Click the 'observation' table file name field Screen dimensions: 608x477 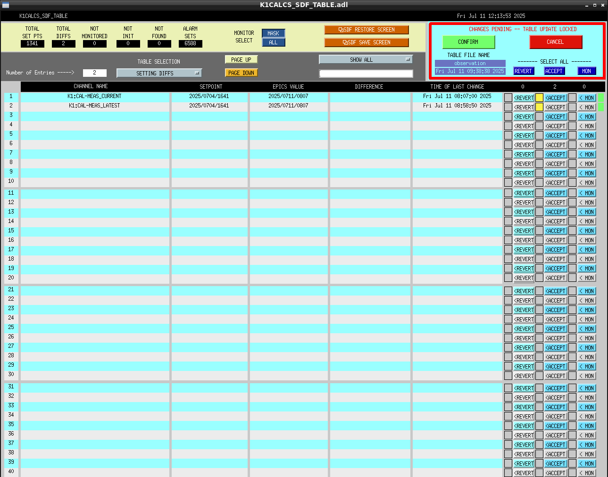click(470, 63)
